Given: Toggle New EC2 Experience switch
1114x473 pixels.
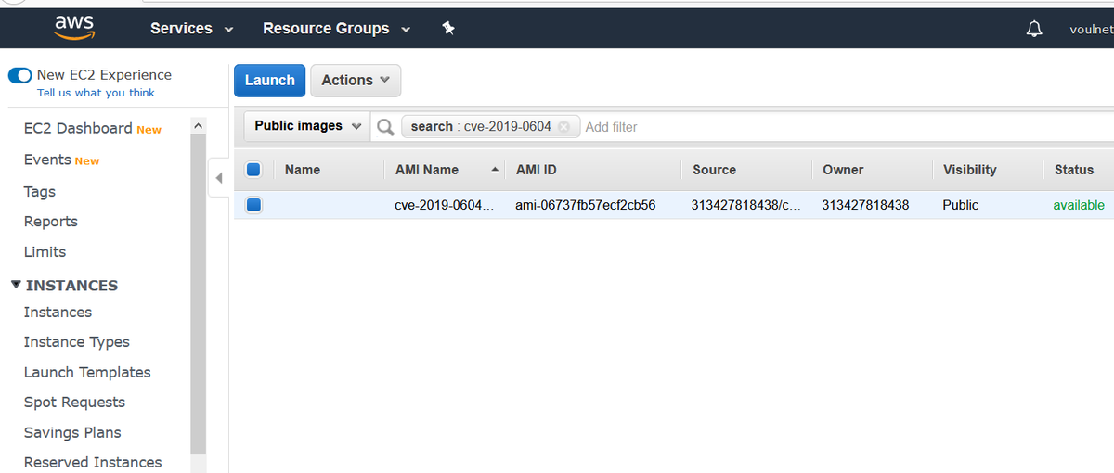Looking at the screenshot, I should (19, 75).
